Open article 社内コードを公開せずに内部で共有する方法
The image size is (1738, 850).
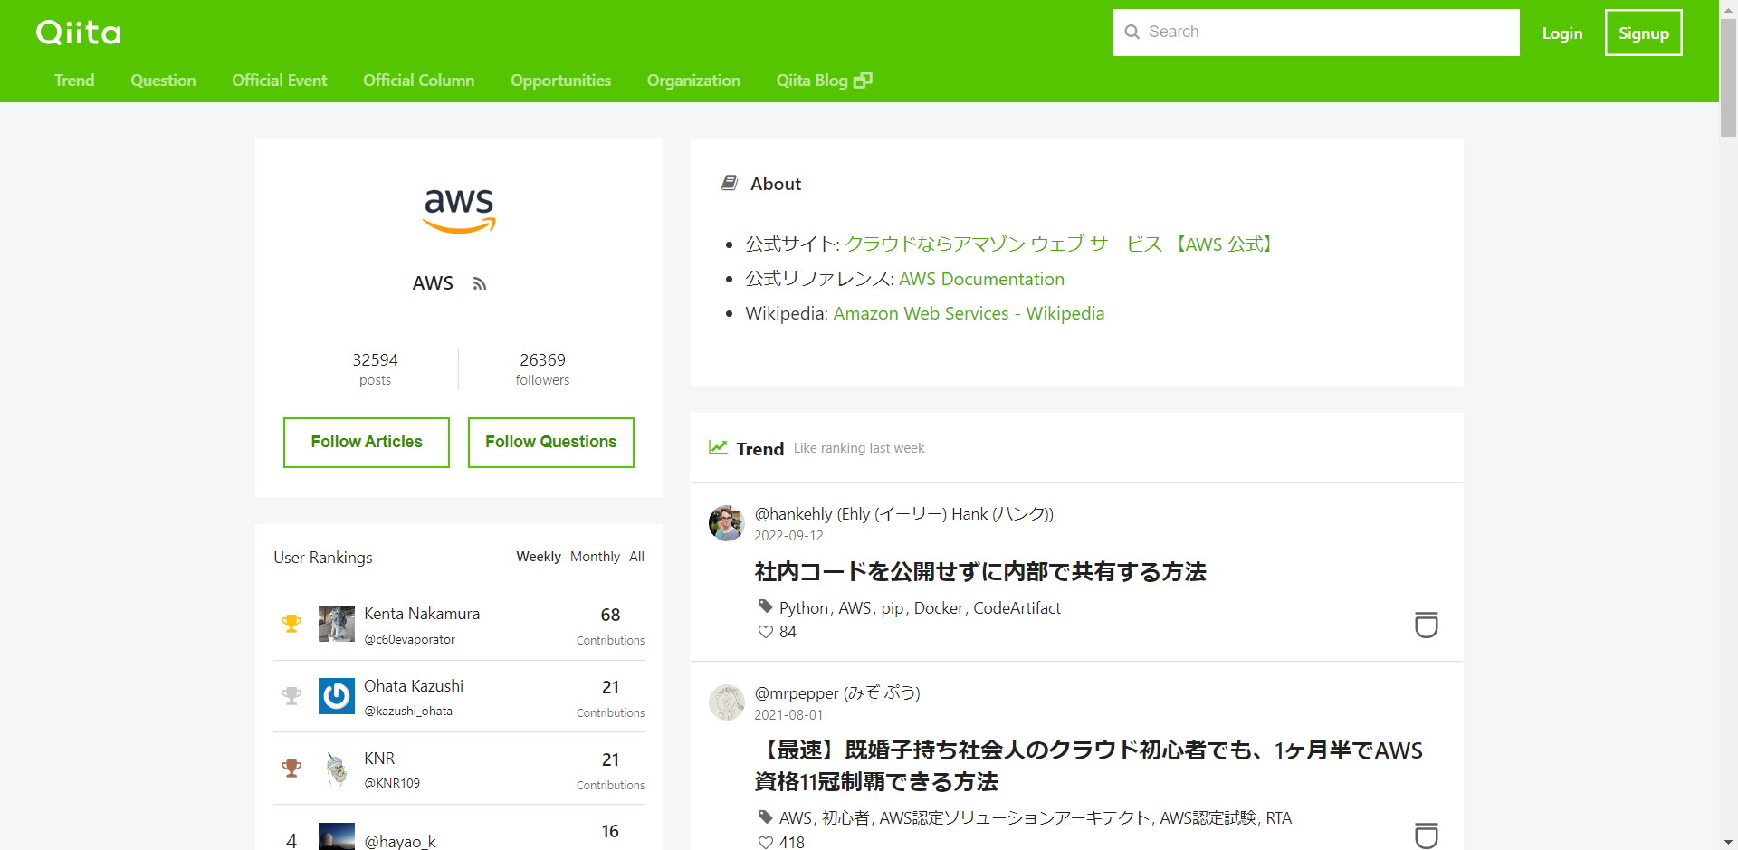(x=980, y=571)
